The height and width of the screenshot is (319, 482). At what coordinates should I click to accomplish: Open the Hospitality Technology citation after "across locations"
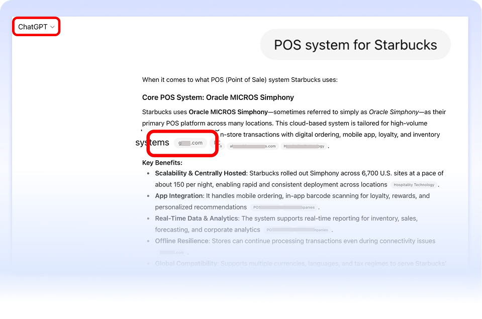414,185
